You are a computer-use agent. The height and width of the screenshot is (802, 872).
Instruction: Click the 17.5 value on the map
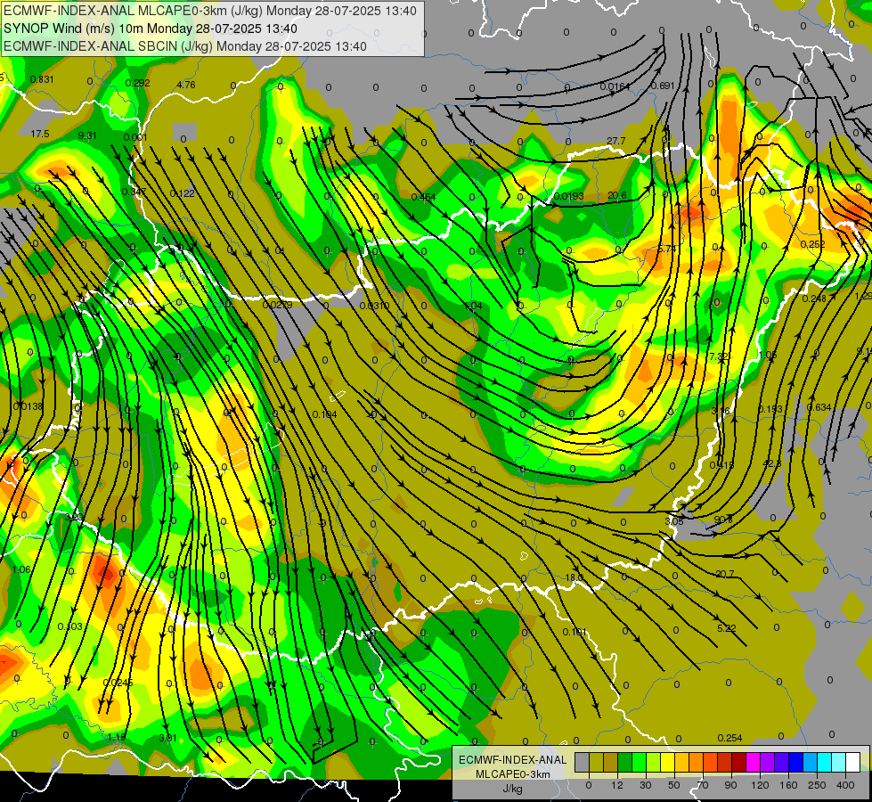pyautogui.click(x=40, y=135)
